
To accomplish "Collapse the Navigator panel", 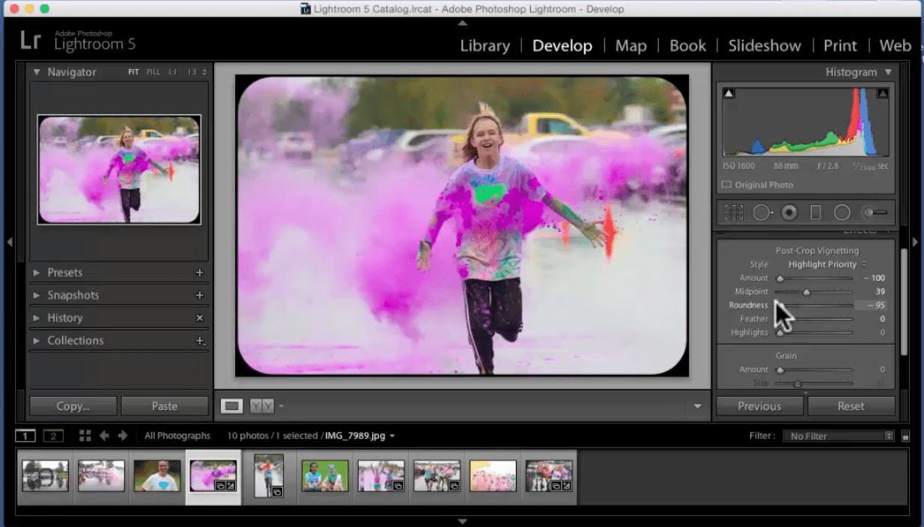I will pos(36,72).
